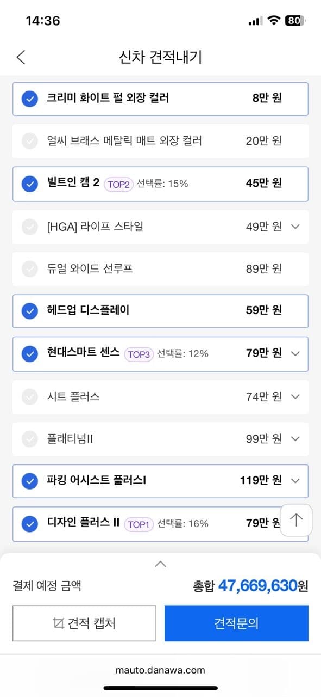The width and height of the screenshot is (321, 697).
Task: Expand the 플래티넘II option details
Action: pos(296,439)
